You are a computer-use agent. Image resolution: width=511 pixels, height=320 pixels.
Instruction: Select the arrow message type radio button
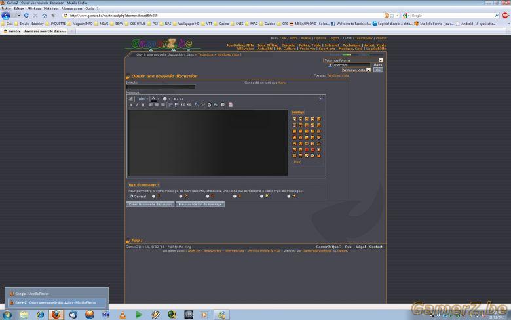pos(289,196)
